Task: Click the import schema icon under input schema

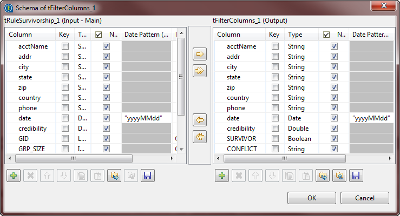Action: (x=114, y=175)
